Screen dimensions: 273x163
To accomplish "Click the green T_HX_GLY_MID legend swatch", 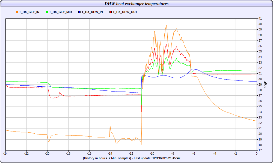I will coord(47,12).
